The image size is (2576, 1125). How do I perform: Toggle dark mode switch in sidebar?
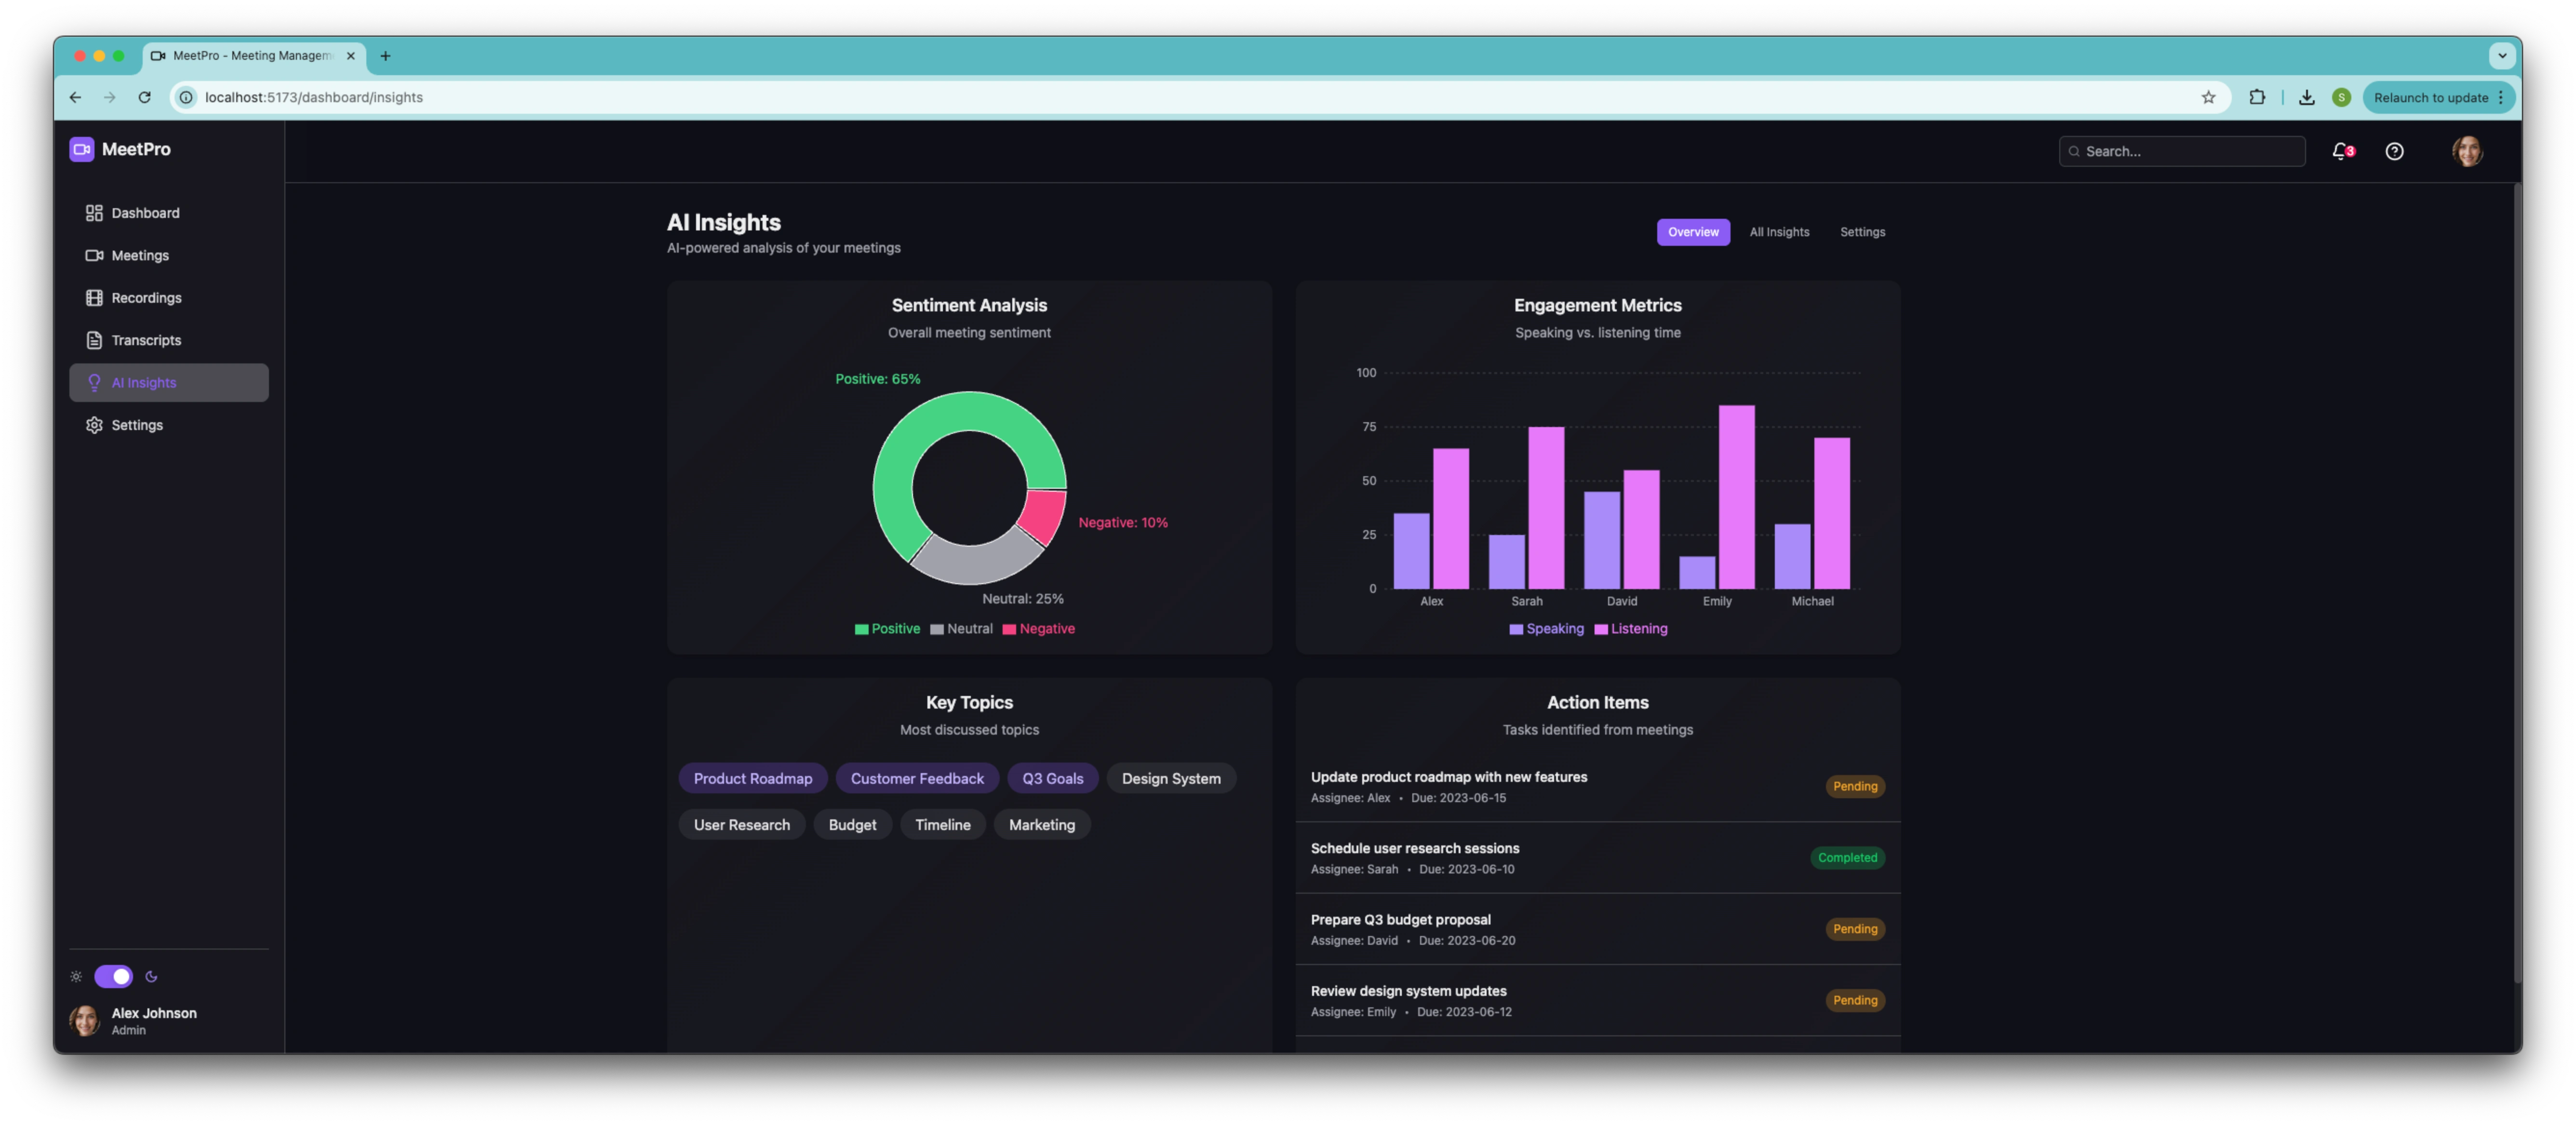(x=113, y=976)
